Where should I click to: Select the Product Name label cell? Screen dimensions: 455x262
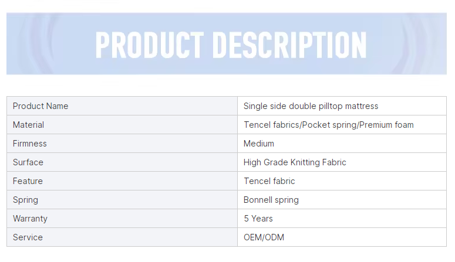click(122, 106)
